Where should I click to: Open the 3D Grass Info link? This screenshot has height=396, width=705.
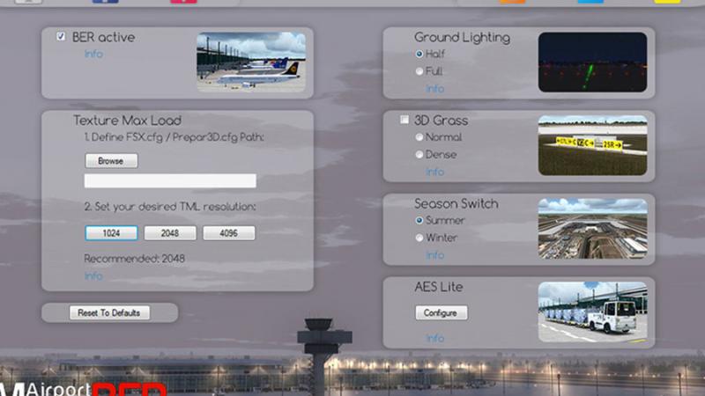pos(434,172)
